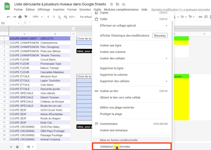This screenshot has height=150, width=211.
Task: Open the Google Sheets home icon
Action: click(x=7, y=6)
